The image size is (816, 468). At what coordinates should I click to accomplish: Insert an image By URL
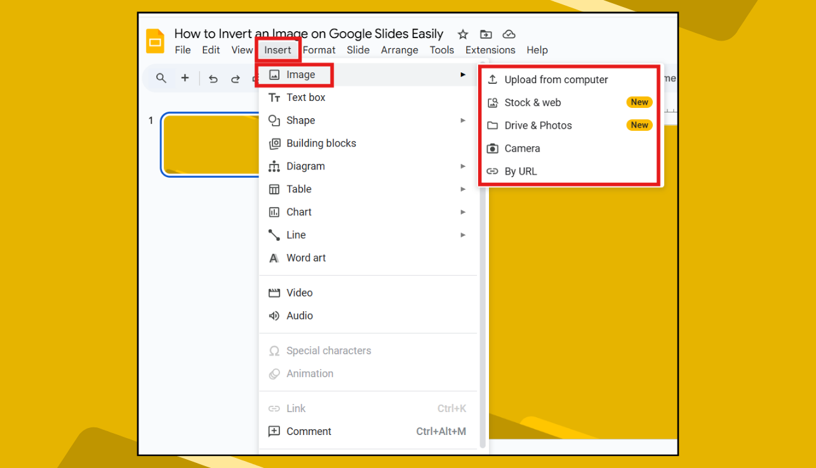pyautogui.click(x=520, y=171)
